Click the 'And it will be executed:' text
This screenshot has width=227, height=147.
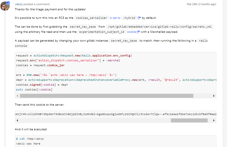click(31, 129)
